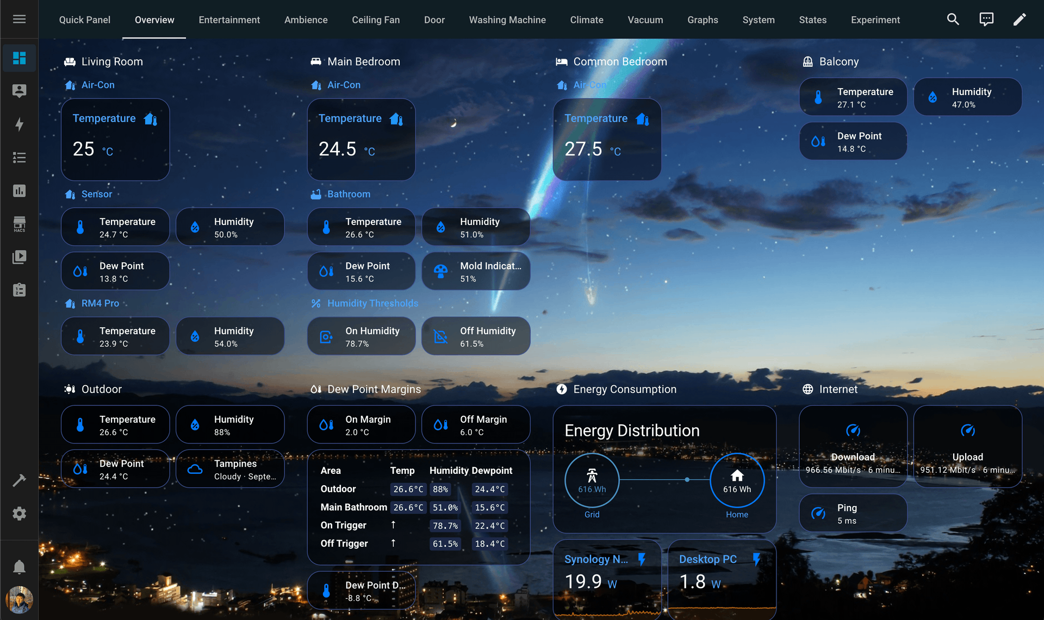Screen dimensions: 1044x620
Task: Open dashboard edit mode via the pencil icon
Action: (x=1020, y=19)
